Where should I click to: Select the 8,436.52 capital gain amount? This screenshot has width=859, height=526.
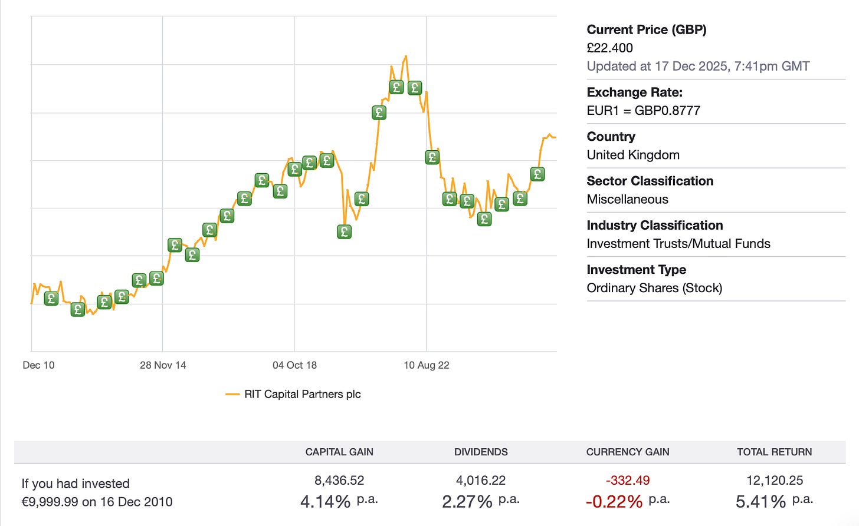(339, 480)
